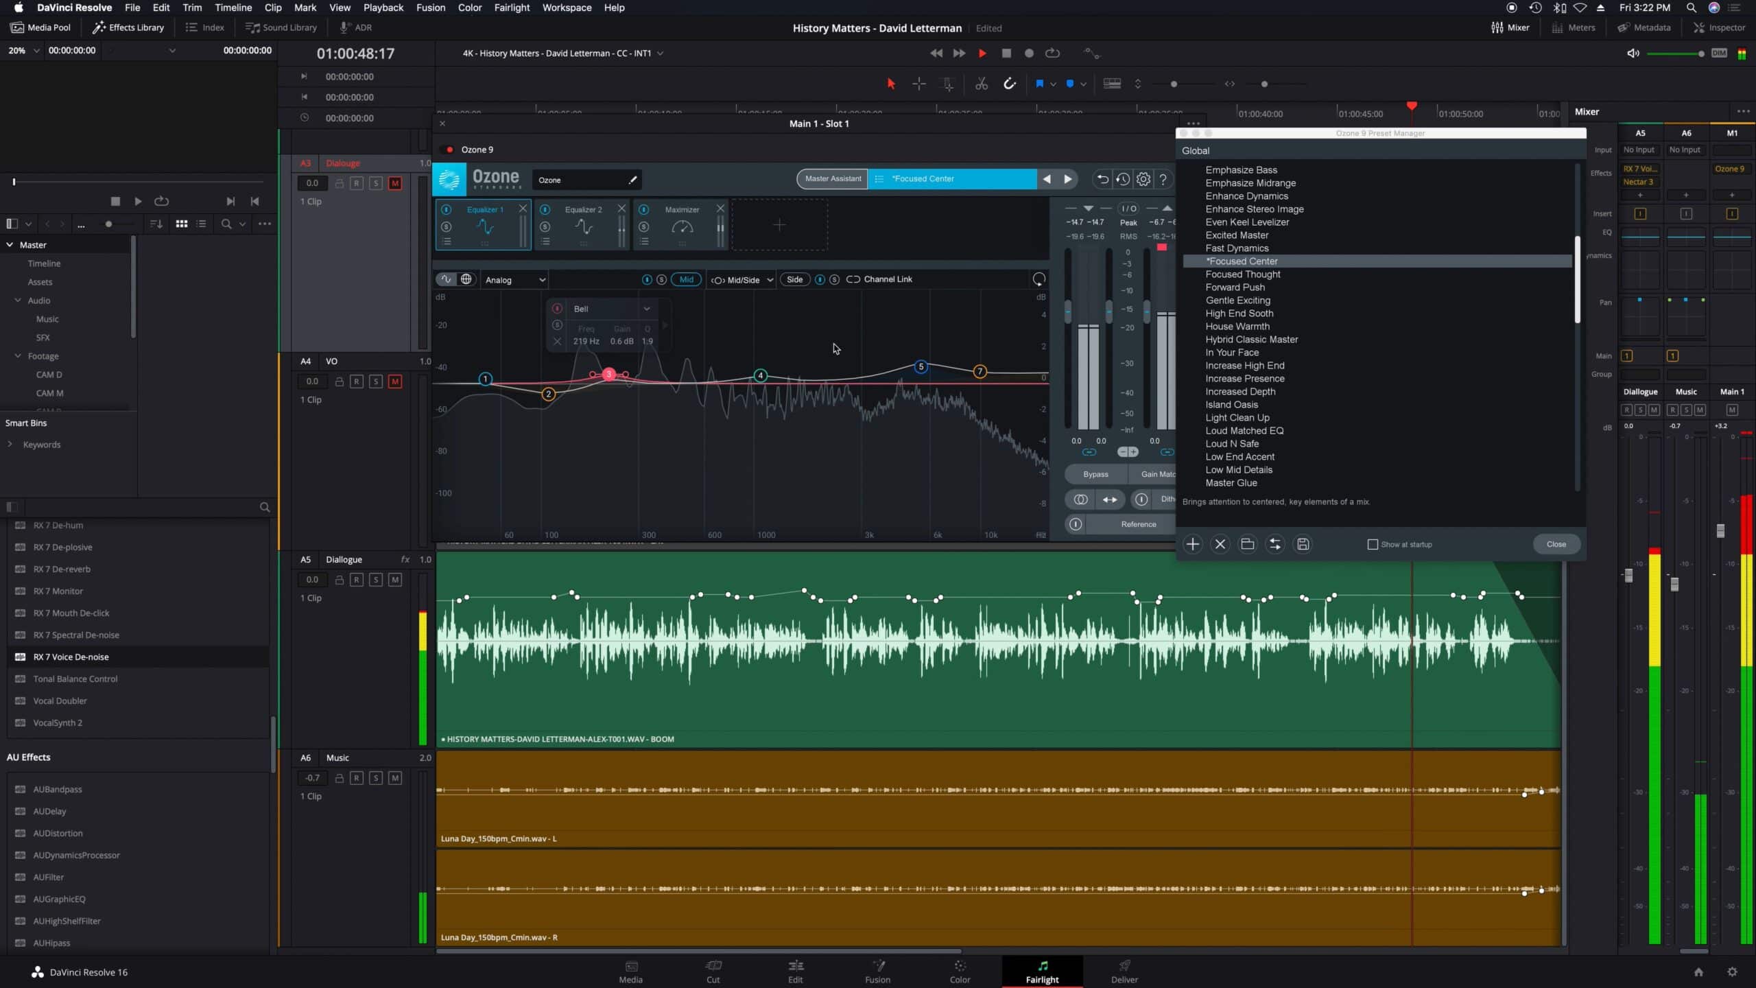
Task: Click the Master Assistant button
Action: coord(833,179)
